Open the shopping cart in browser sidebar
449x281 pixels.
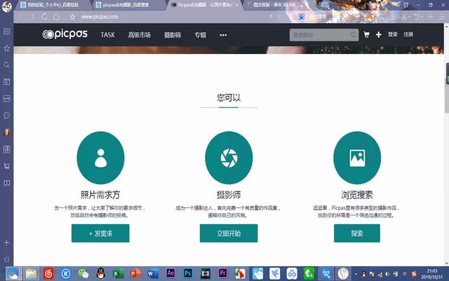[x=6, y=166]
